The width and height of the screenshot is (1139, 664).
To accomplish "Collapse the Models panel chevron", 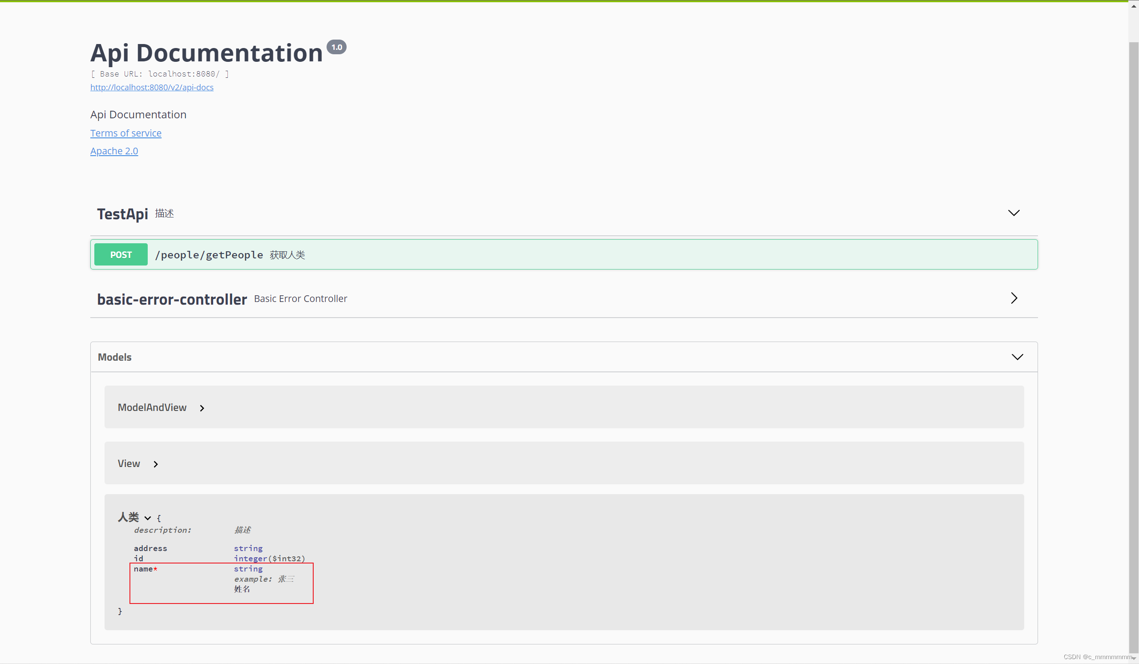I will (1017, 357).
